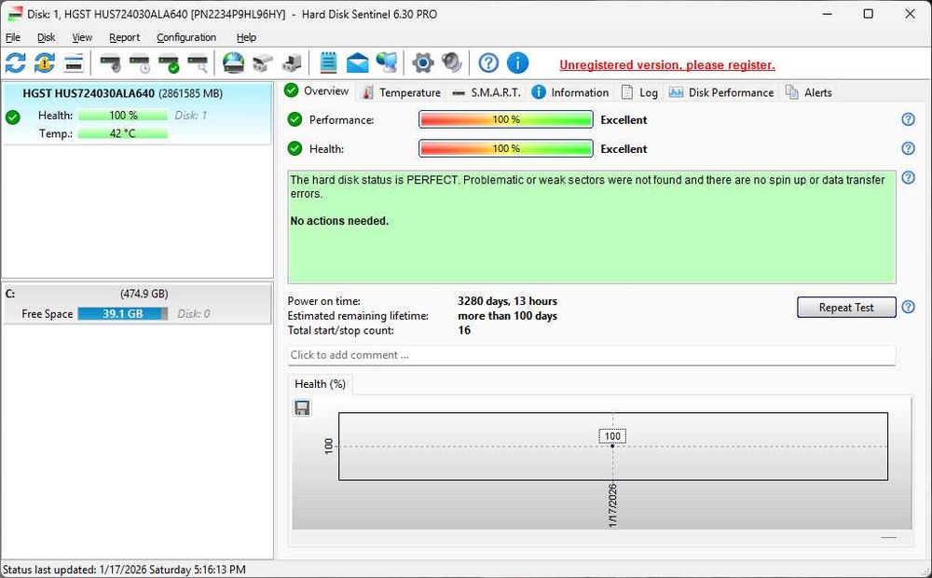Click the Disk: 1 label in sidebar
This screenshot has width=932, height=578.
click(x=191, y=116)
